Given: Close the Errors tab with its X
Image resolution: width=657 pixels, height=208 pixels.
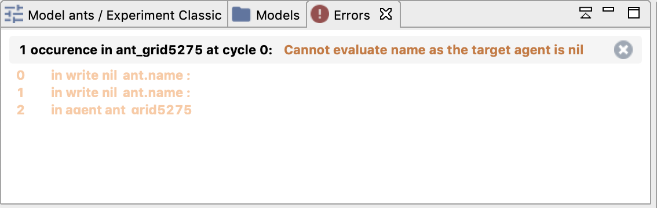Looking at the screenshot, I should click(385, 14).
